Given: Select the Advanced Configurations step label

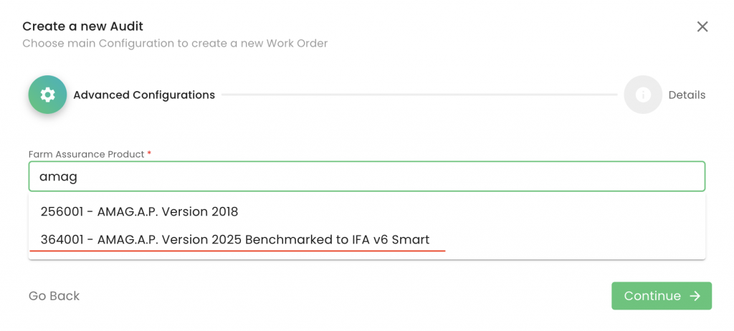Looking at the screenshot, I should tap(144, 95).
